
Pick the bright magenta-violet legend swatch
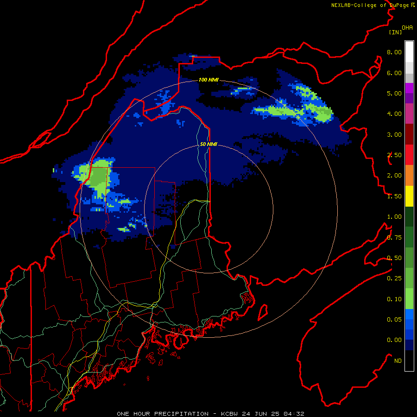pos(409,88)
